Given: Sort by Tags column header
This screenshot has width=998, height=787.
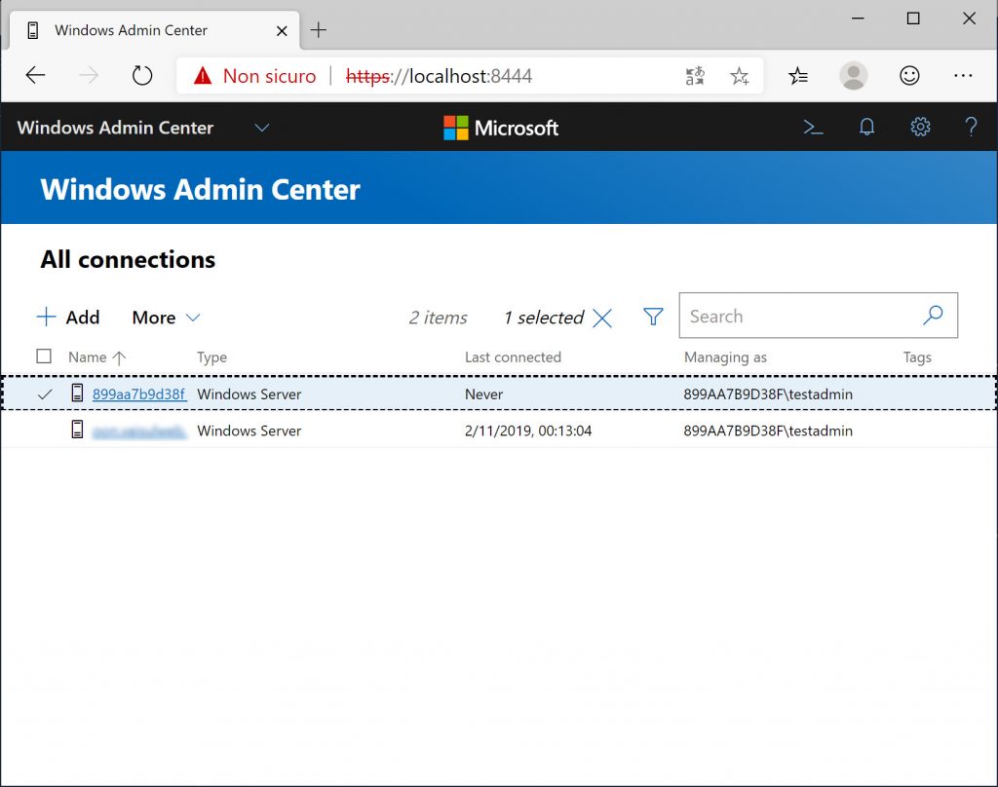Looking at the screenshot, I should point(916,357).
